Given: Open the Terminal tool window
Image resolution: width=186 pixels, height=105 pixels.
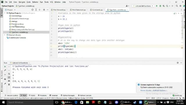Looking at the screenshot, I should 53,95.
